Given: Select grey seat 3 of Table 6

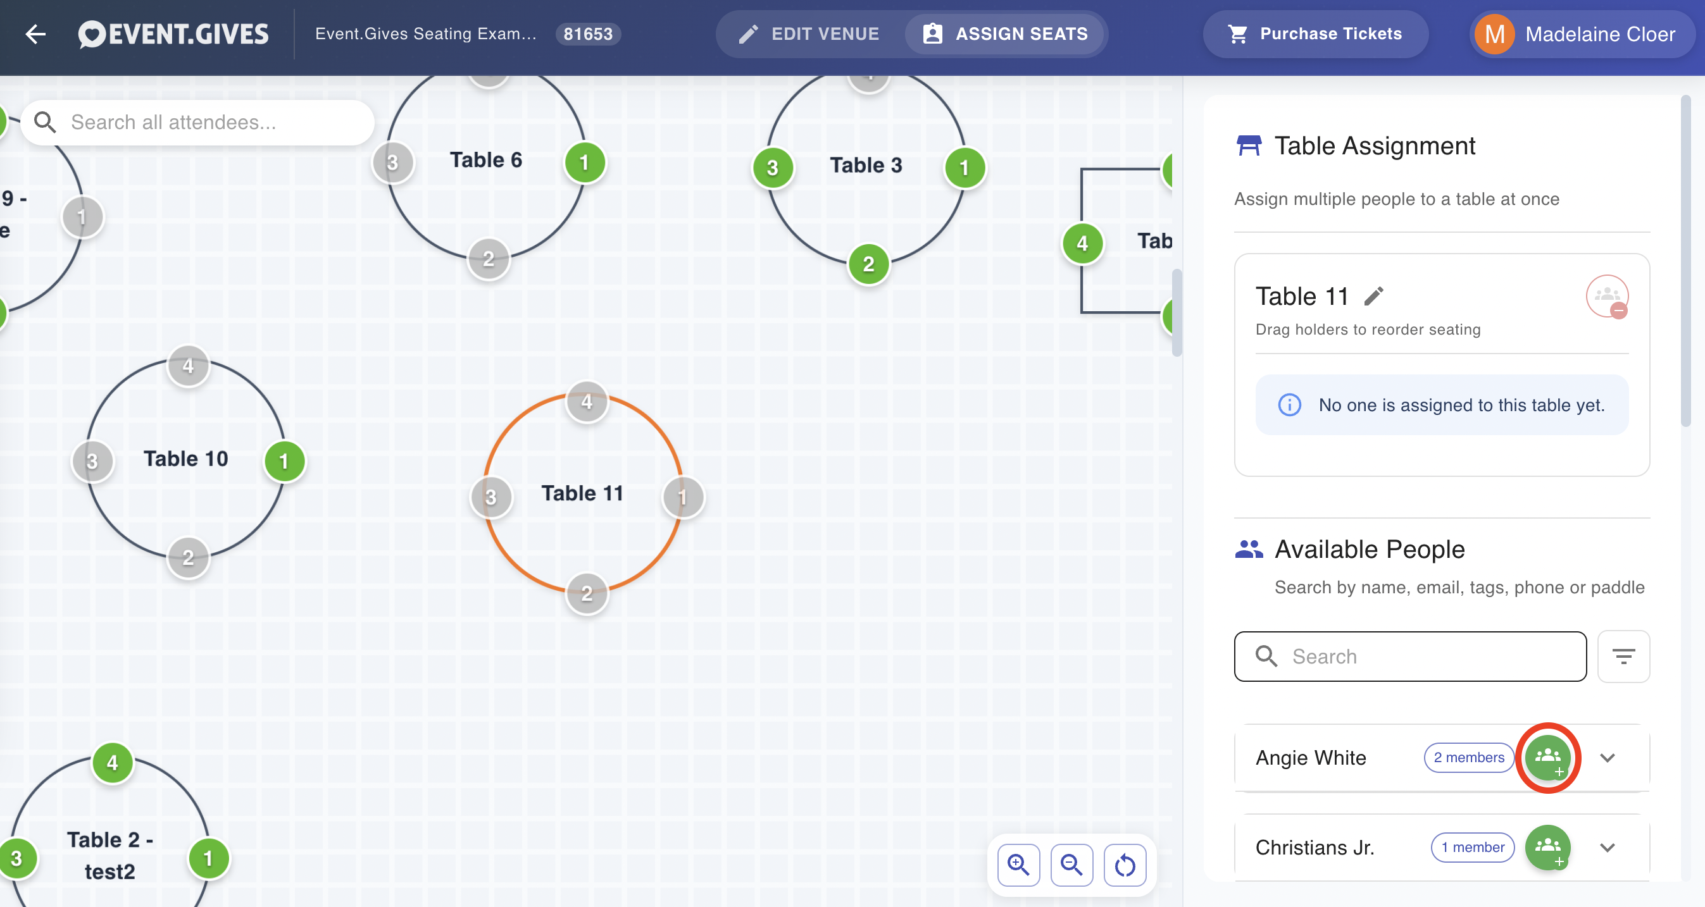Looking at the screenshot, I should (x=392, y=163).
